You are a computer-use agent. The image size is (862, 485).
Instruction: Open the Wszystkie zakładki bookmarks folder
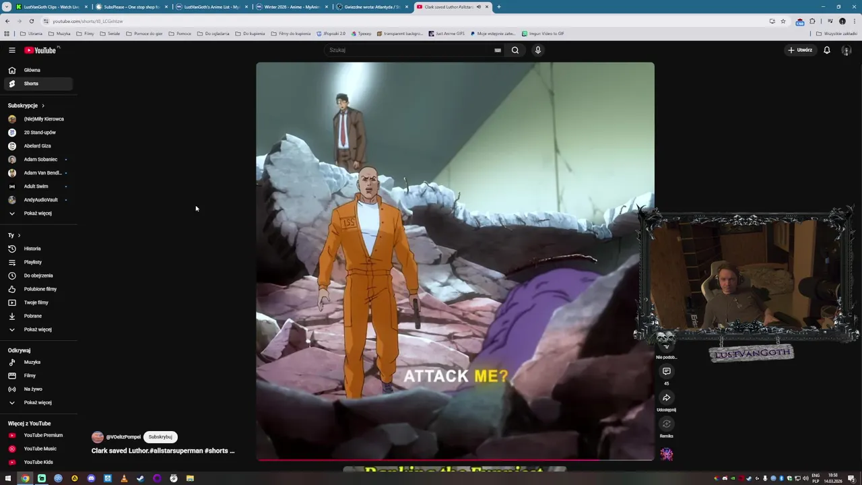[x=837, y=34]
